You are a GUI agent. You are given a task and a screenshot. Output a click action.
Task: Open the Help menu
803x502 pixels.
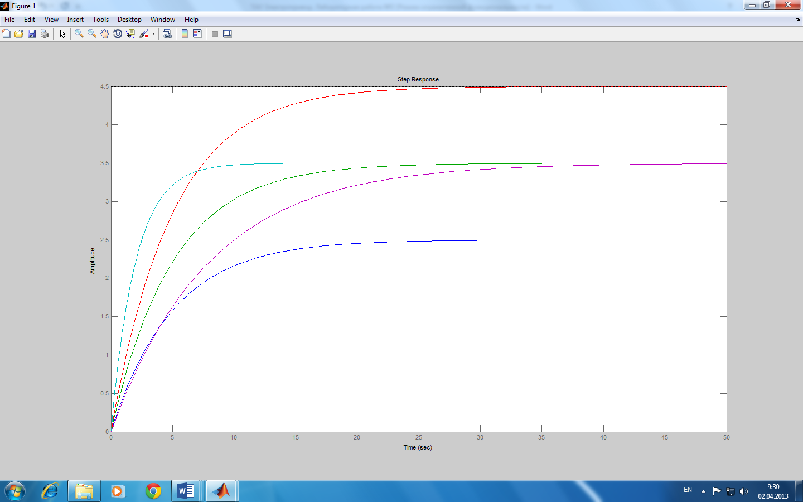click(x=191, y=20)
